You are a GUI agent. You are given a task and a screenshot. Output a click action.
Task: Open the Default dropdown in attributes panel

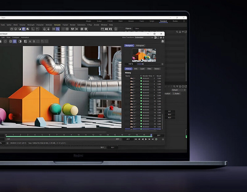(x=179, y=90)
